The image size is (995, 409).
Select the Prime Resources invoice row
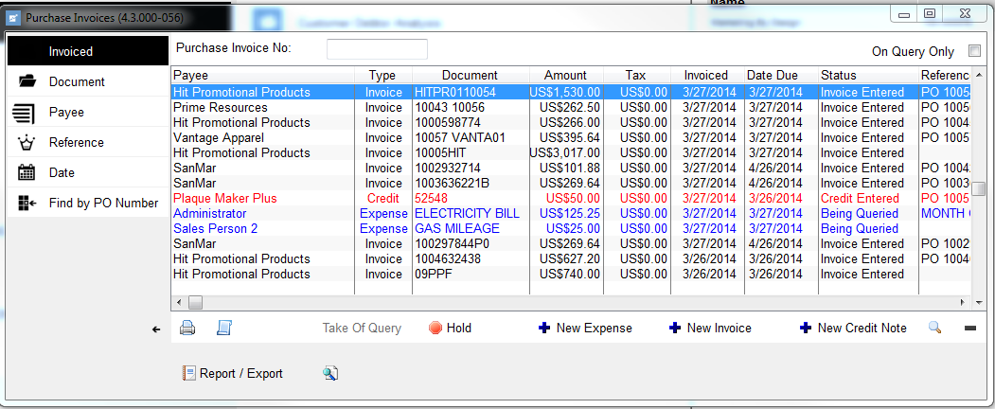pos(571,107)
